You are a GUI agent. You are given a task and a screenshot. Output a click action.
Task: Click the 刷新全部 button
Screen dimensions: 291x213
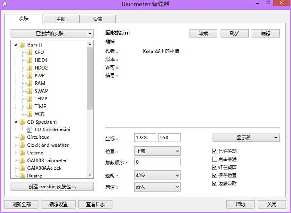click(x=21, y=204)
